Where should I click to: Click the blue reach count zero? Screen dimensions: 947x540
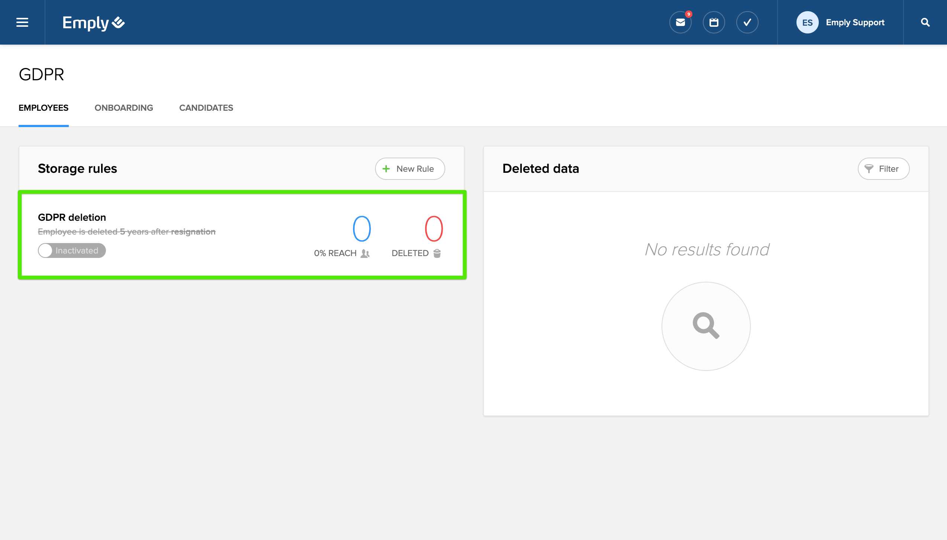[x=362, y=229]
